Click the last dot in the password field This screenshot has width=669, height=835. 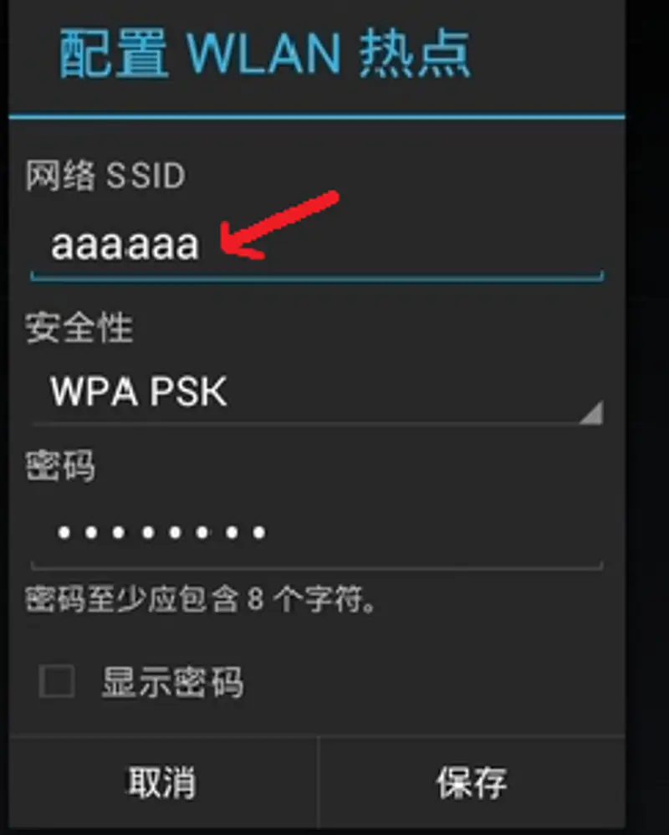[259, 532]
